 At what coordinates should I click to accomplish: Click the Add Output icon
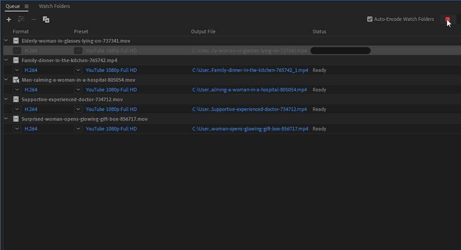tap(21, 19)
